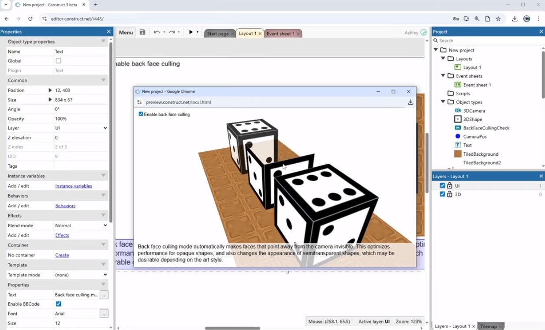Edit the Name field containing Text

tap(81, 52)
